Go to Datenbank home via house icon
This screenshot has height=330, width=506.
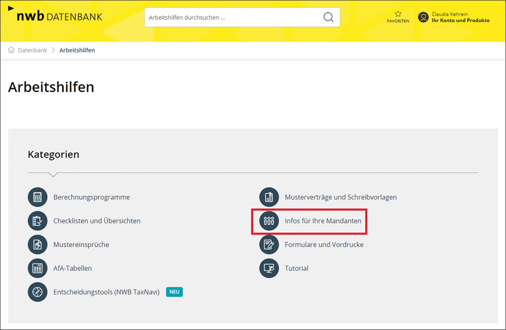pos(11,50)
